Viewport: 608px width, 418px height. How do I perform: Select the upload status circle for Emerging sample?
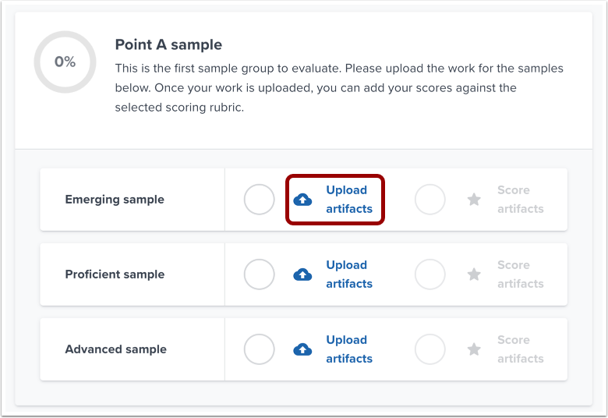click(260, 200)
